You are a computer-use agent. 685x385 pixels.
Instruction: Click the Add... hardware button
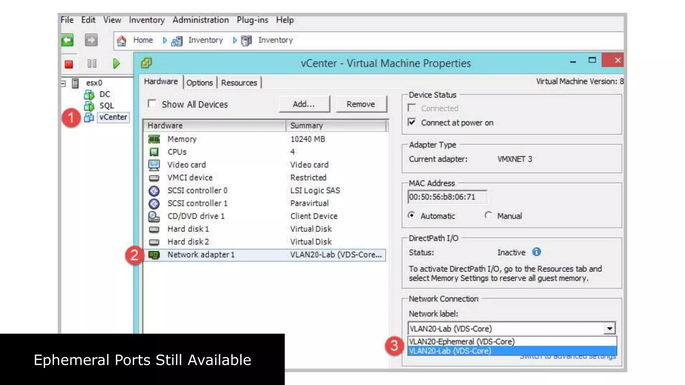click(304, 104)
